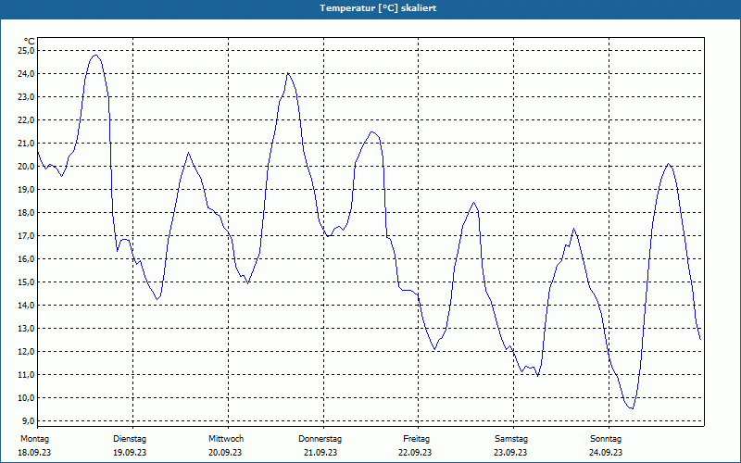The image size is (741, 463).
Task: Click the 'Donnerstag' day label
Action: [320, 439]
